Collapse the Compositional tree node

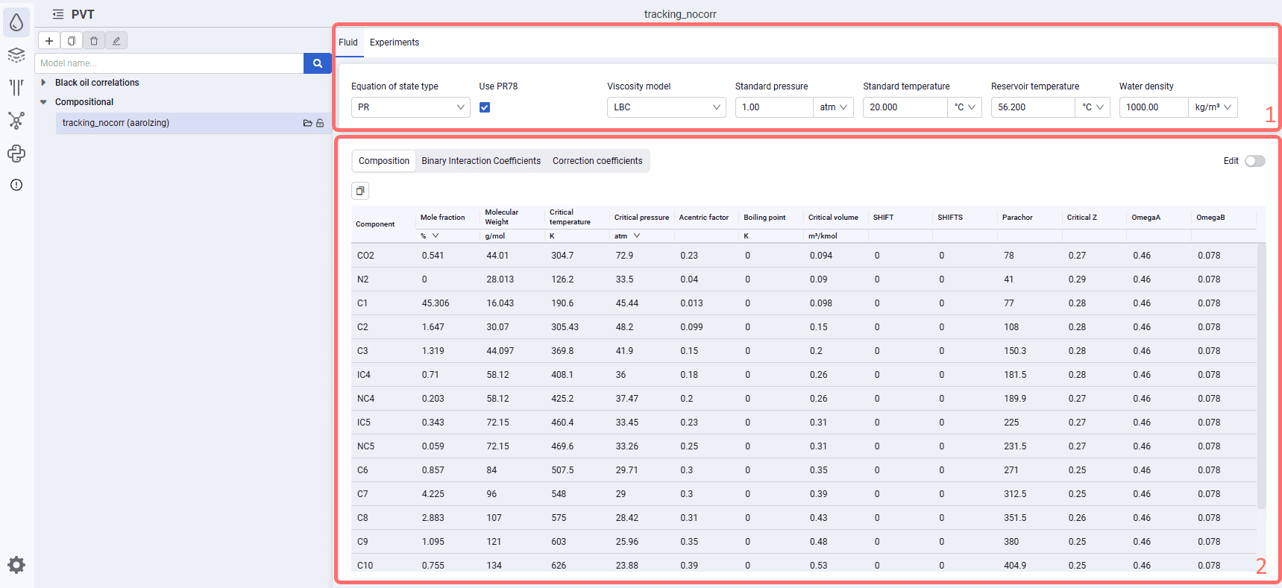tap(43, 102)
